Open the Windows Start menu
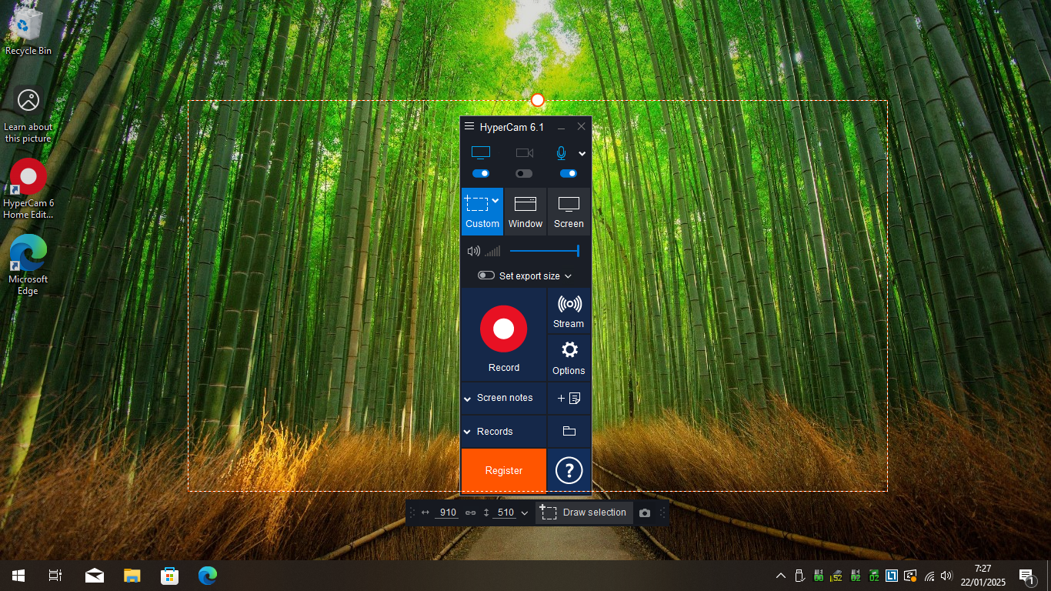 pyautogui.click(x=18, y=576)
